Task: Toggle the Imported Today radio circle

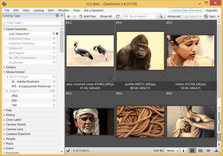Action: tap(57, 39)
